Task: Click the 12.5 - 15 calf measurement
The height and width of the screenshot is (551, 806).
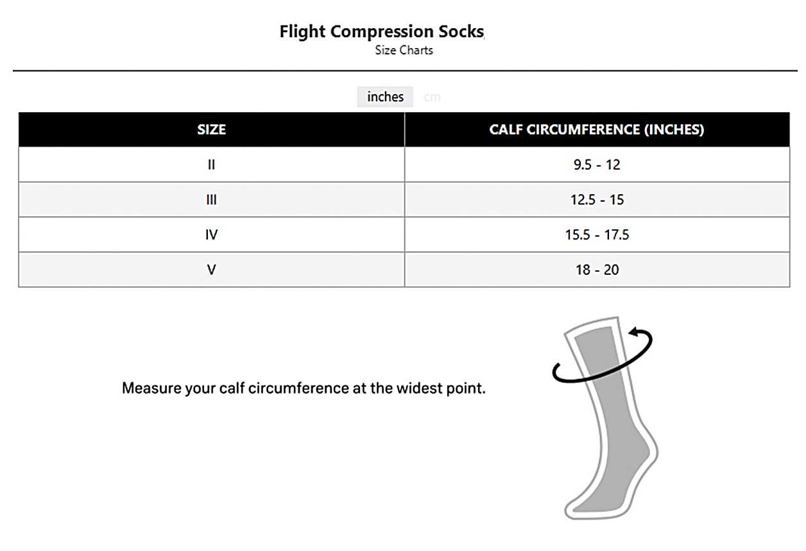Action: click(x=596, y=200)
